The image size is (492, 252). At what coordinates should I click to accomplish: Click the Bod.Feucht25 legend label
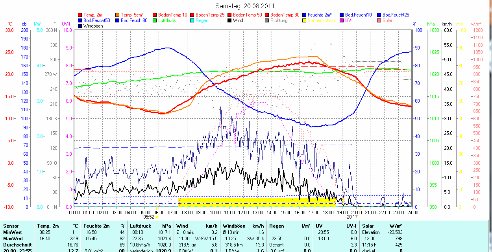click(396, 15)
